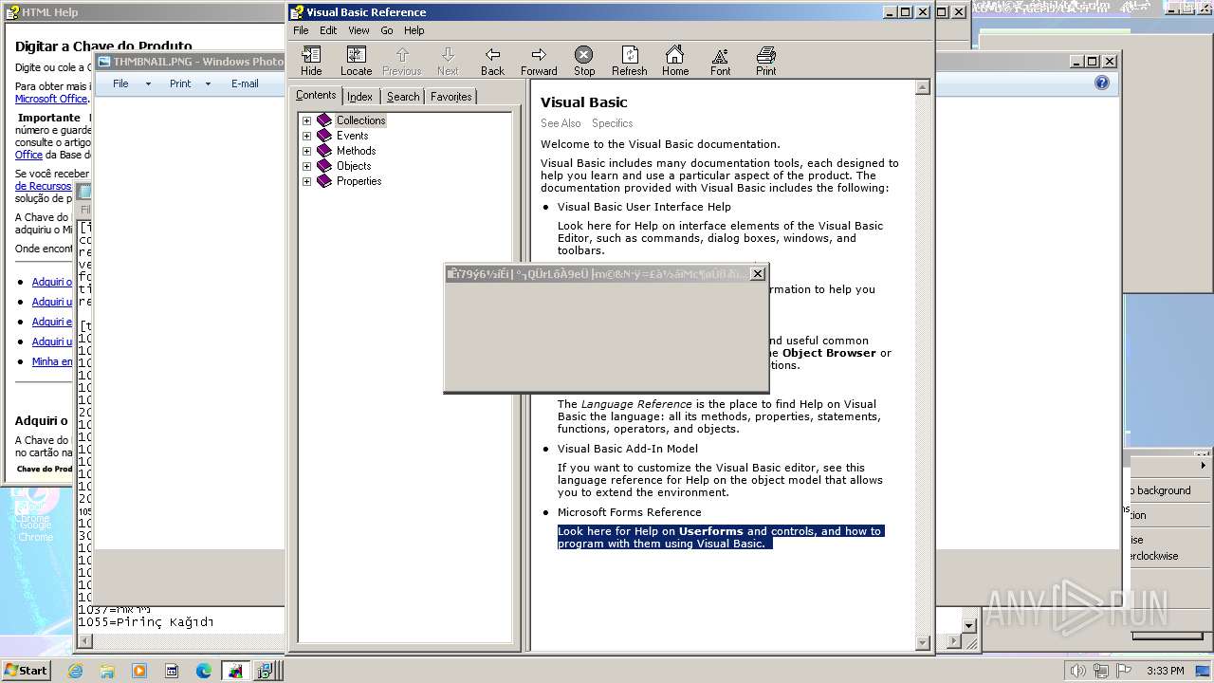Click the Visual Basic Add-In Model text
Viewport: 1214px width, 683px height.
628,449
